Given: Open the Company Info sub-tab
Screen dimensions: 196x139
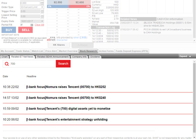Looking at the screenshot, I should click(79, 57).
